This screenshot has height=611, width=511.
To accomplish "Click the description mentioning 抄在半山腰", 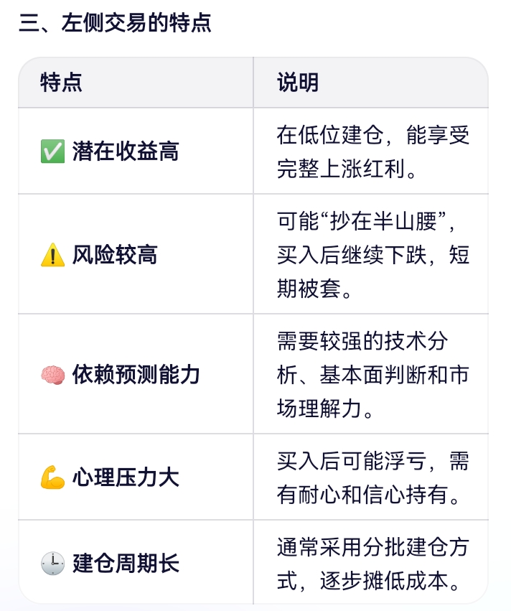I will click(372, 255).
